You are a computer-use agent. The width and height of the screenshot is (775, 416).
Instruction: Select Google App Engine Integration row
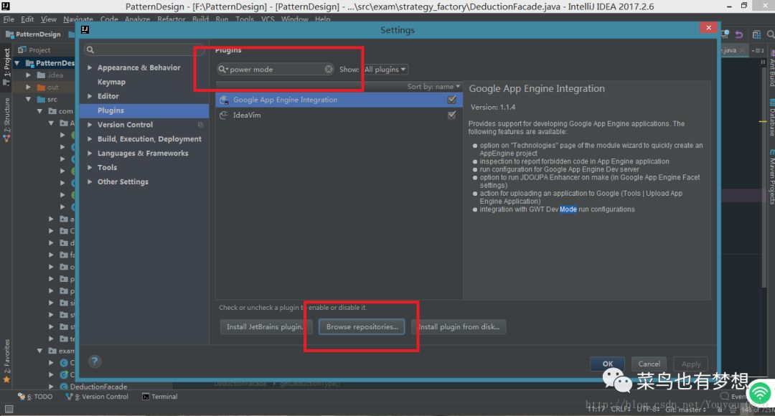(339, 100)
